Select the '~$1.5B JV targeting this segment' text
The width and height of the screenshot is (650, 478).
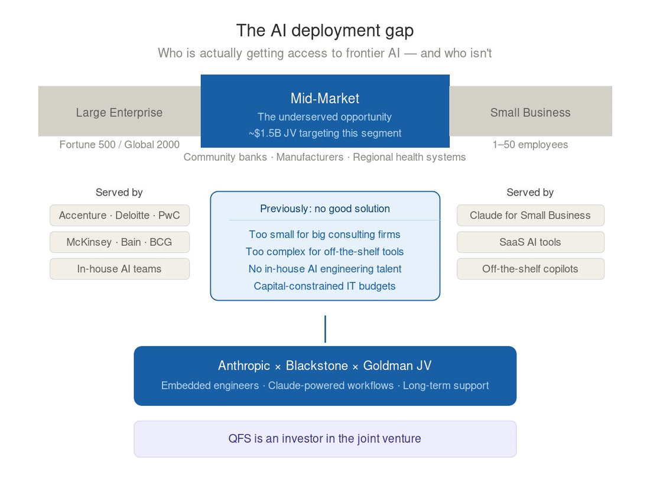pos(324,133)
